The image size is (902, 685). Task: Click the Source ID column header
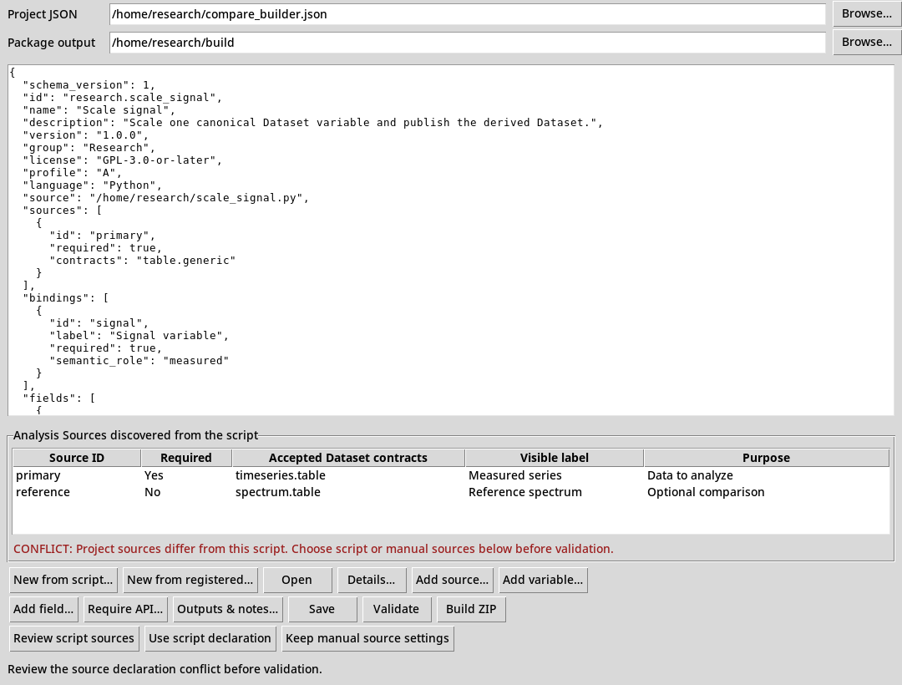pos(77,458)
